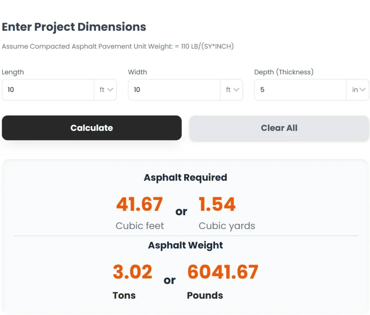Select the 6041.67 pounds value
Screen dimensions: 370x315
[x=223, y=272]
